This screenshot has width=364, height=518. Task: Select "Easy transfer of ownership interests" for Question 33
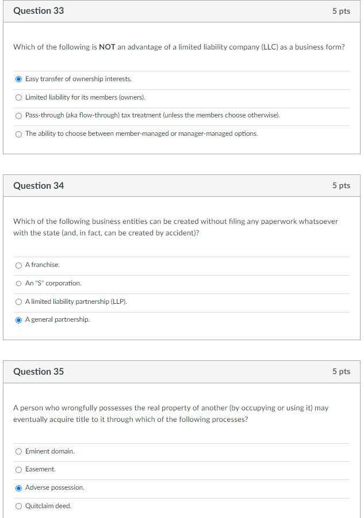point(18,79)
